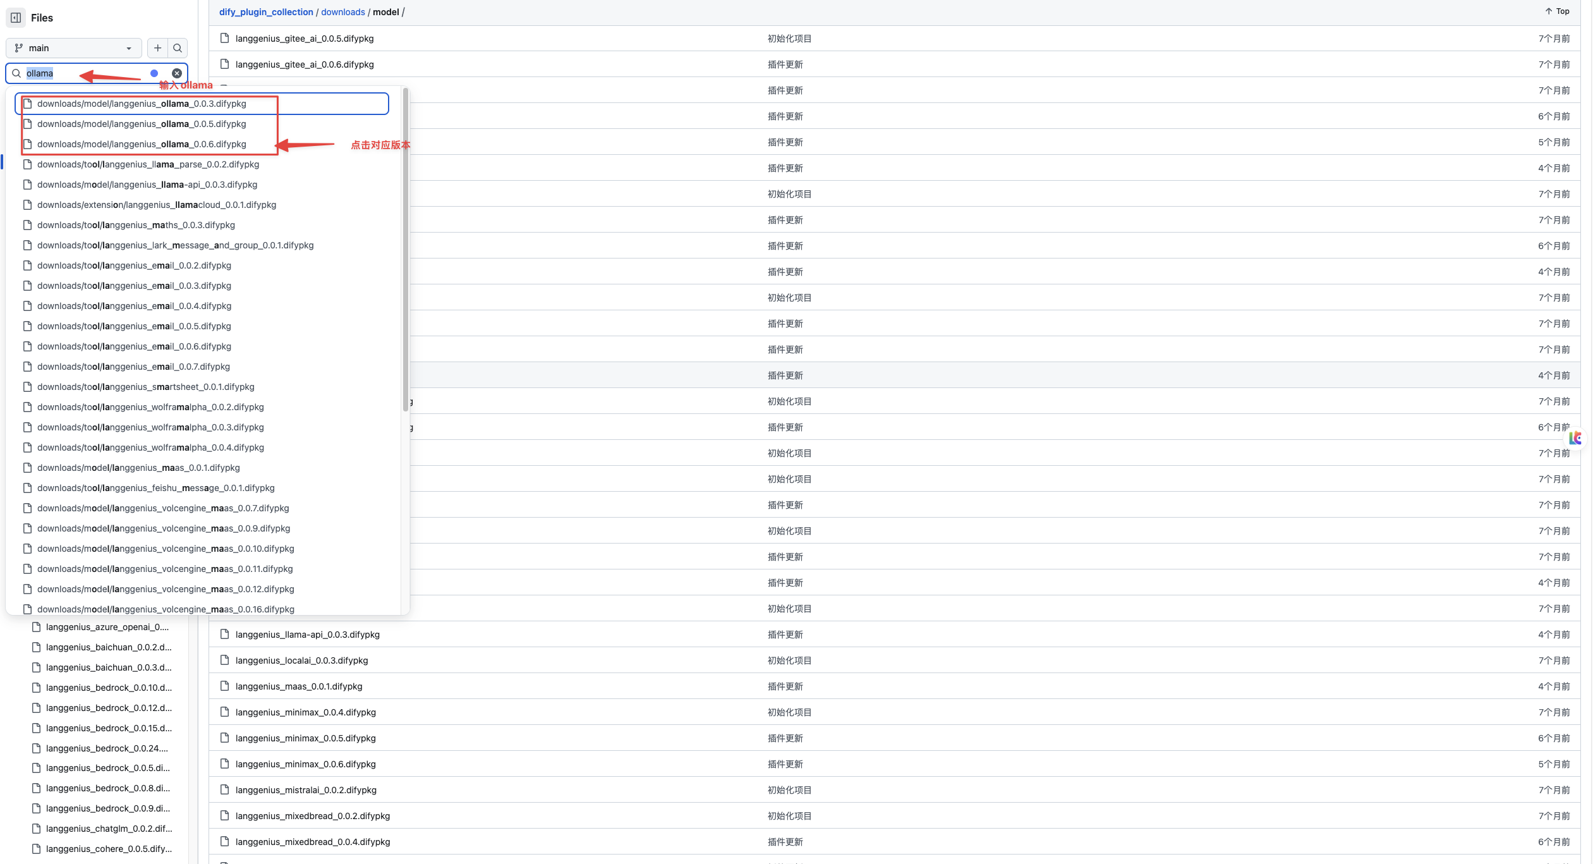The height and width of the screenshot is (864, 1593).
Task: Select langgenius_cohere_0.0.5 tree item
Action: [x=109, y=849]
